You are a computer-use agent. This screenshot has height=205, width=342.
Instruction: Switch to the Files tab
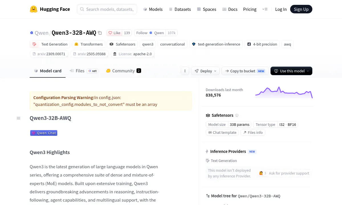coord(84,71)
